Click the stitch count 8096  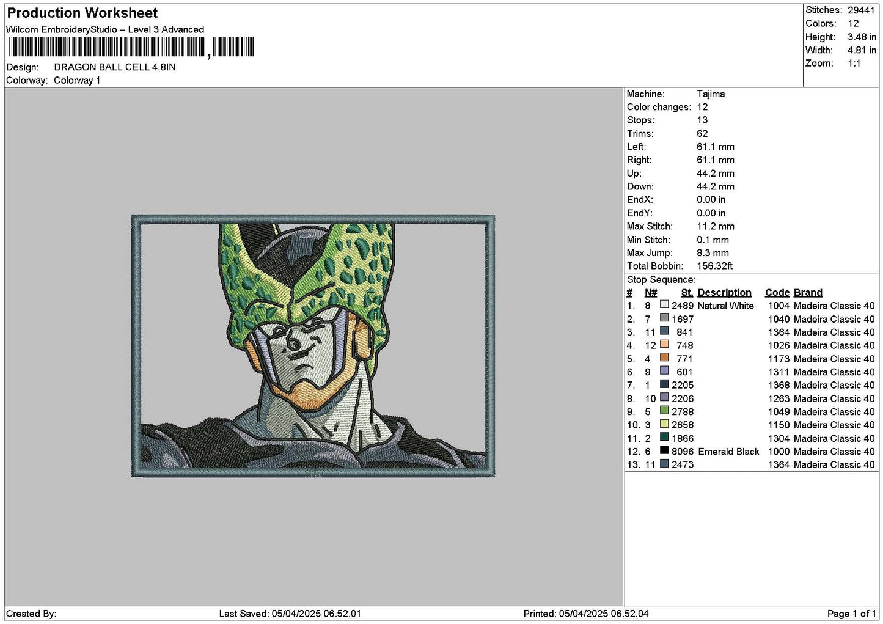tap(683, 452)
